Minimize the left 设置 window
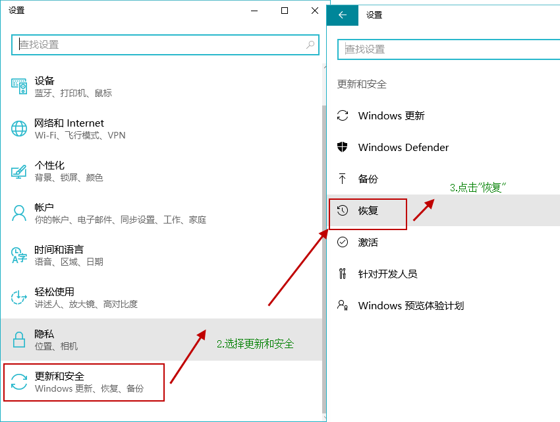Image resolution: width=560 pixels, height=422 pixels. click(x=254, y=11)
